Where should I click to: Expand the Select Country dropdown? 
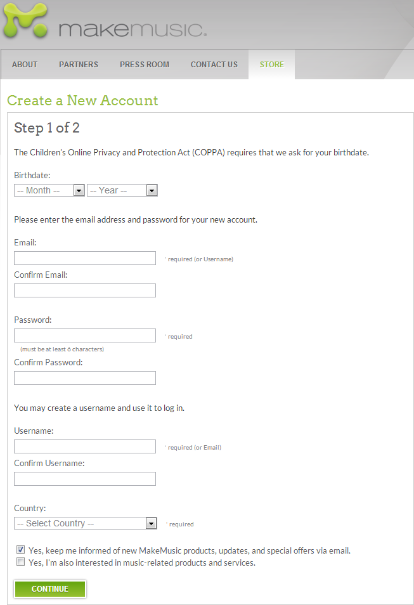click(85, 523)
